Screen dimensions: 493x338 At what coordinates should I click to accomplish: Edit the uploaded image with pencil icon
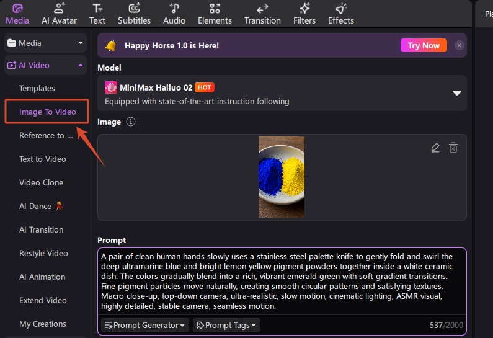435,148
